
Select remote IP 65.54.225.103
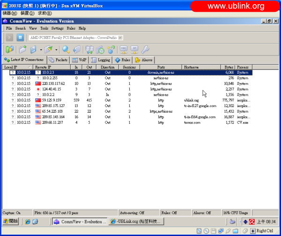pyautogui.click(x=52, y=112)
